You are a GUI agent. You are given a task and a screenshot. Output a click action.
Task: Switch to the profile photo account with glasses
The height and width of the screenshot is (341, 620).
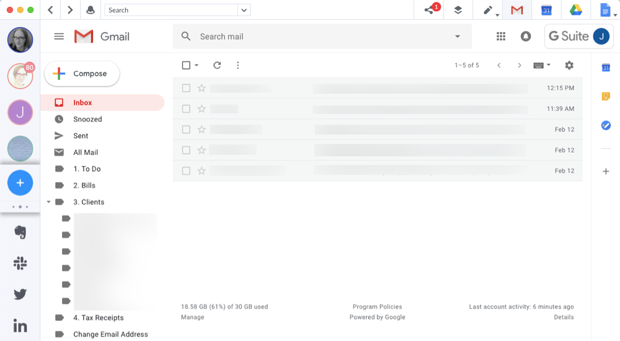[x=20, y=40]
